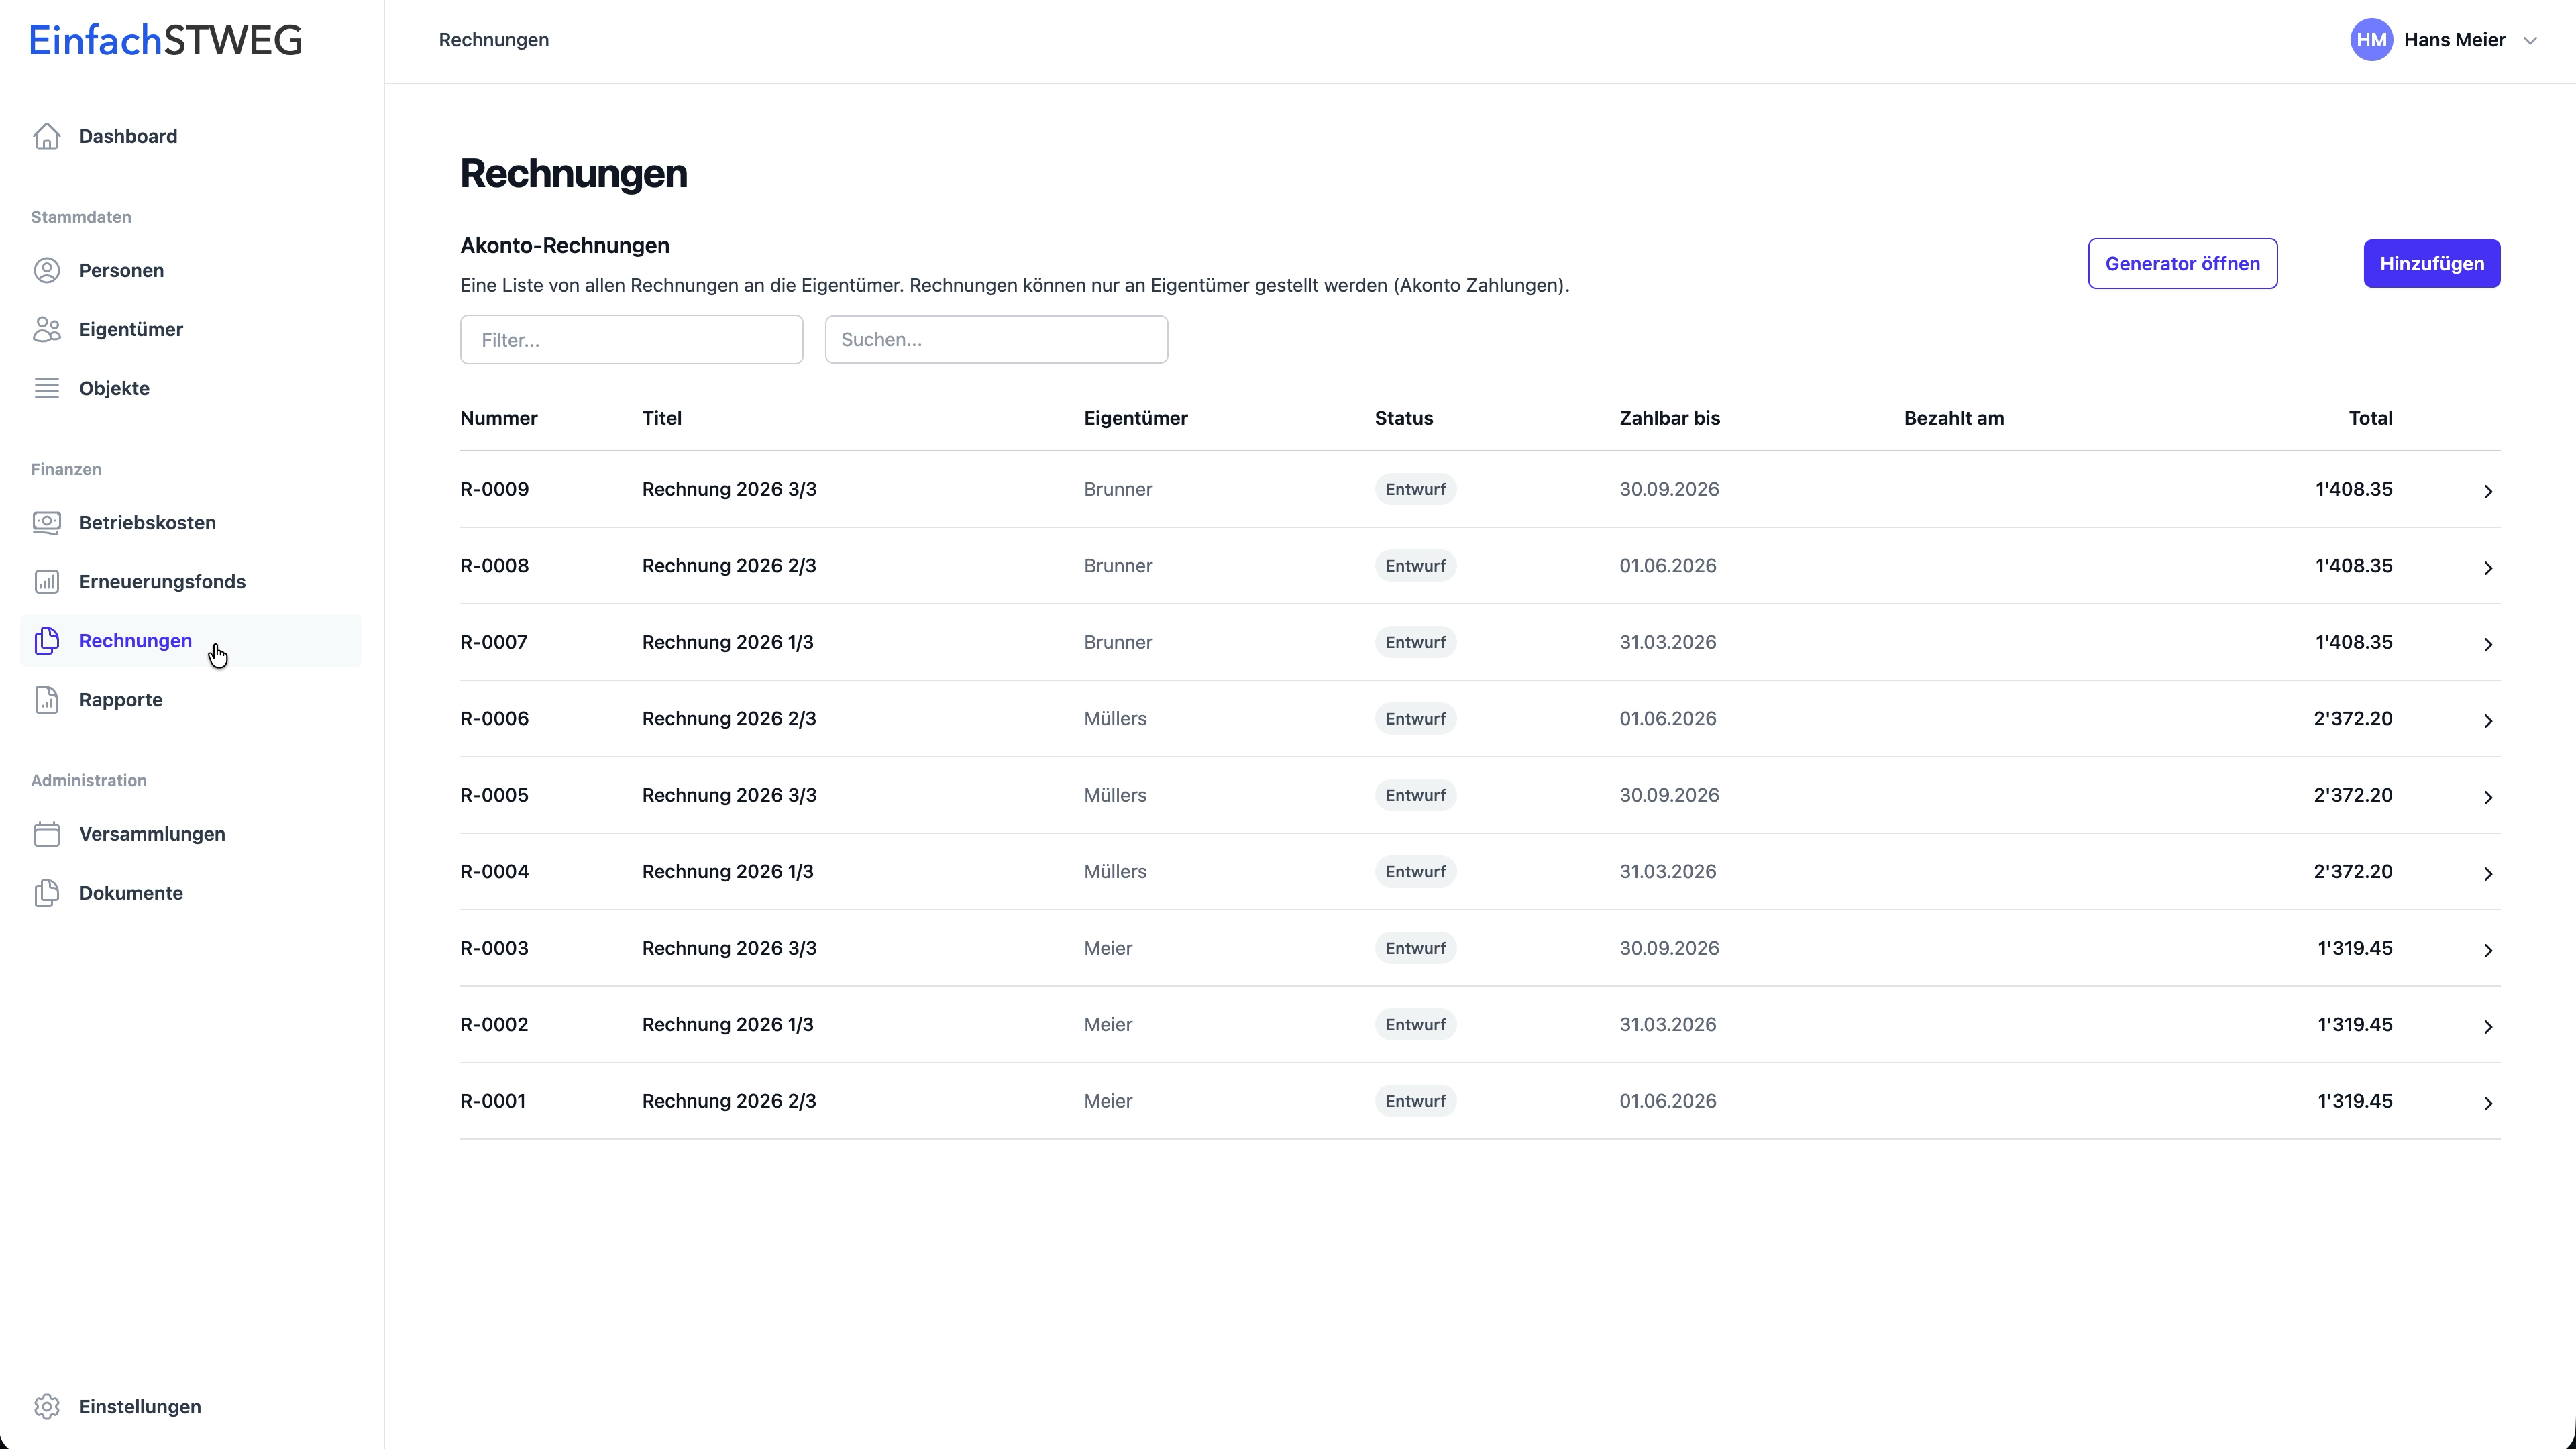Open the Einstellungen gear icon
This screenshot has height=1449, width=2576.
pyautogui.click(x=47, y=1406)
